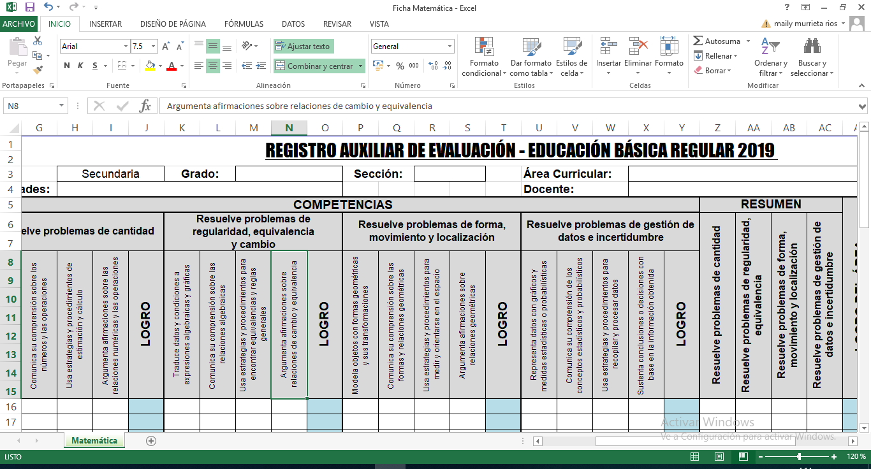Toggle Ajustar texto wrap option
The width and height of the screenshot is (871, 469).
click(304, 47)
